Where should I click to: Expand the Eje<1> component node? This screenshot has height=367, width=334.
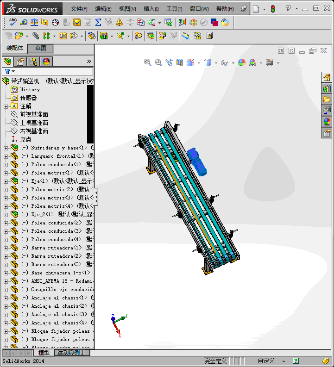pyautogui.click(x=6, y=181)
